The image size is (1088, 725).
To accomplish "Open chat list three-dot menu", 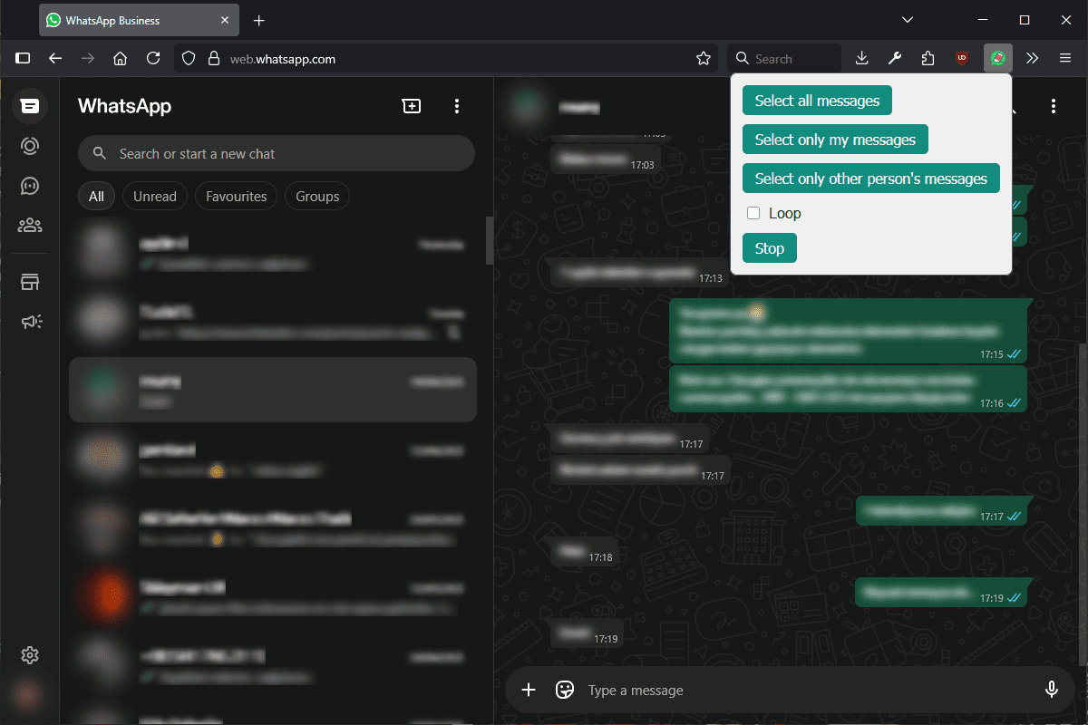I will pyautogui.click(x=457, y=106).
